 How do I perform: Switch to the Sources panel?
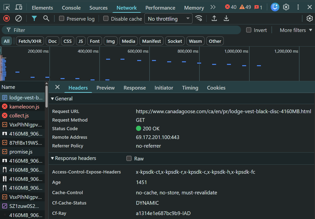(x=98, y=8)
